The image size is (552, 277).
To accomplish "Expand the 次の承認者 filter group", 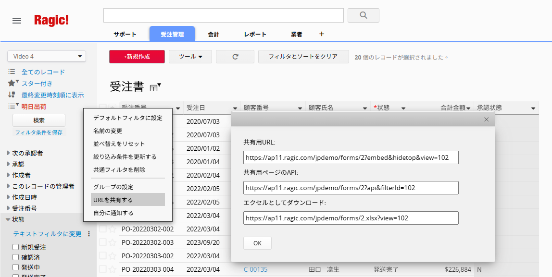I will [8, 153].
